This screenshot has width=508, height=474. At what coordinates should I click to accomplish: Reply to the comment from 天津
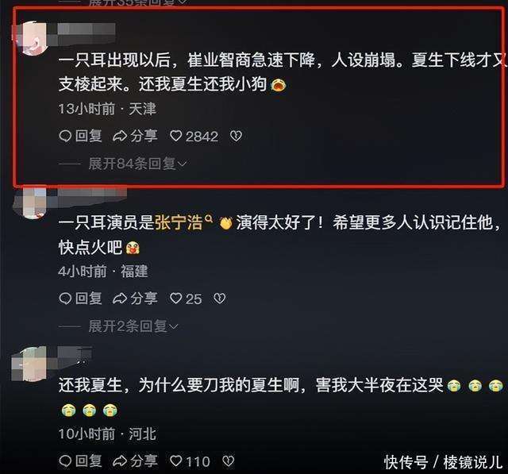tap(80, 136)
